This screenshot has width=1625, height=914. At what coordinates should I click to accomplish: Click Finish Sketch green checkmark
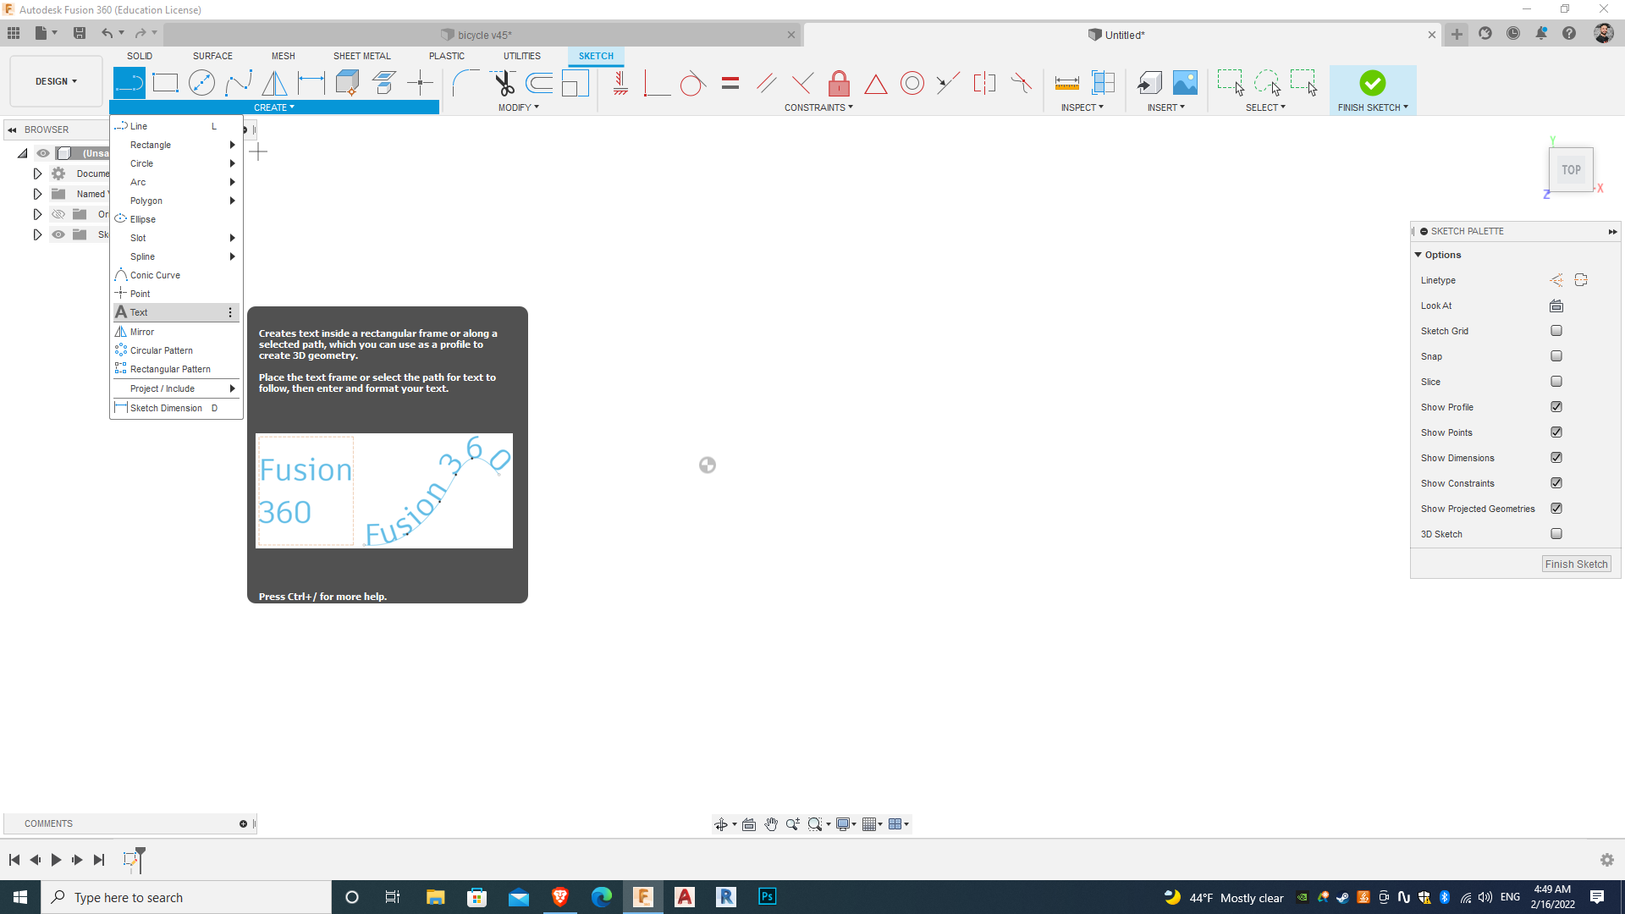(x=1372, y=82)
